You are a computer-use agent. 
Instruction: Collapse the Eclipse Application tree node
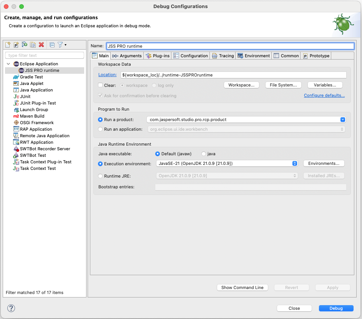tap(8, 64)
